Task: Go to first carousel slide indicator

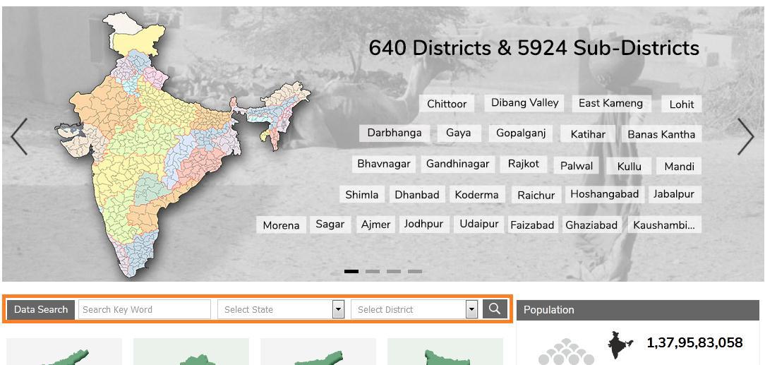Action: (351, 271)
